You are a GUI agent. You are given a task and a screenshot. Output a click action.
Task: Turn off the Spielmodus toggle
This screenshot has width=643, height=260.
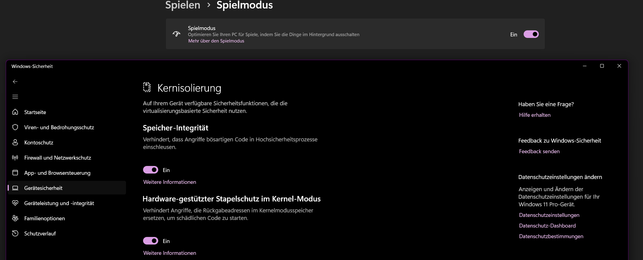click(x=531, y=34)
